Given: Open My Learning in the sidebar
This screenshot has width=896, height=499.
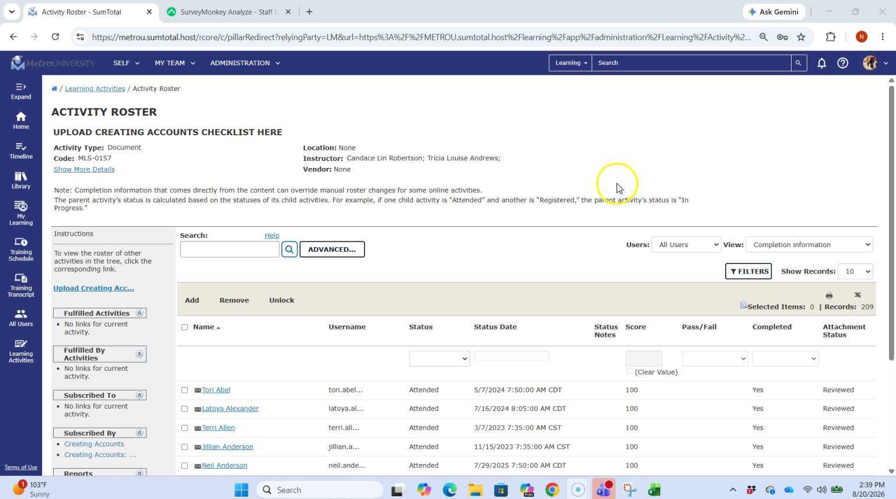Looking at the screenshot, I should pos(20,213).
